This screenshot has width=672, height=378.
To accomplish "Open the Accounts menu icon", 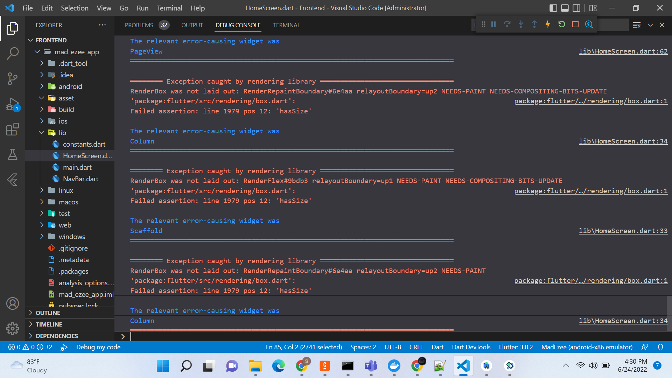I will [13, 303].
